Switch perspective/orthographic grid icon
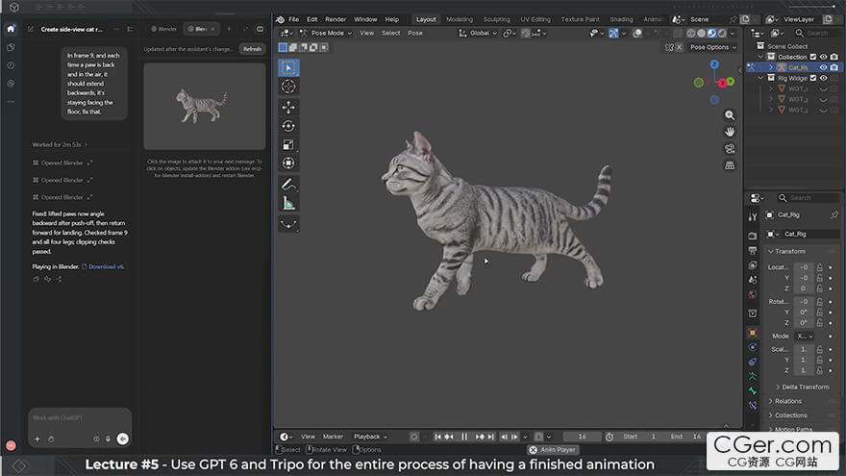846x476 pixels. tap(730, 165)
